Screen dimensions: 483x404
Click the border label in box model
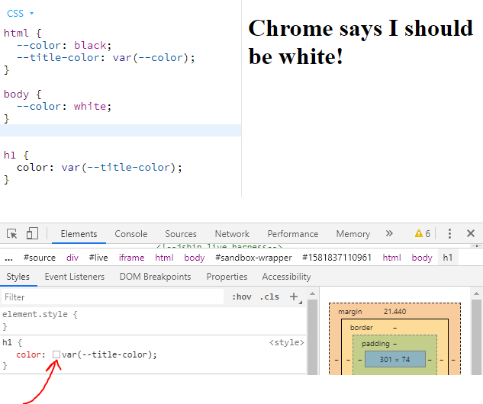coord(362,328)
